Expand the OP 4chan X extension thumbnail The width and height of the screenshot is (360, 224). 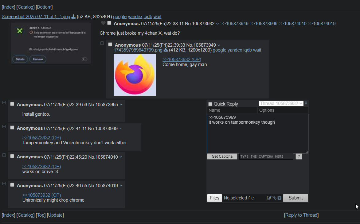click(51, 43)
